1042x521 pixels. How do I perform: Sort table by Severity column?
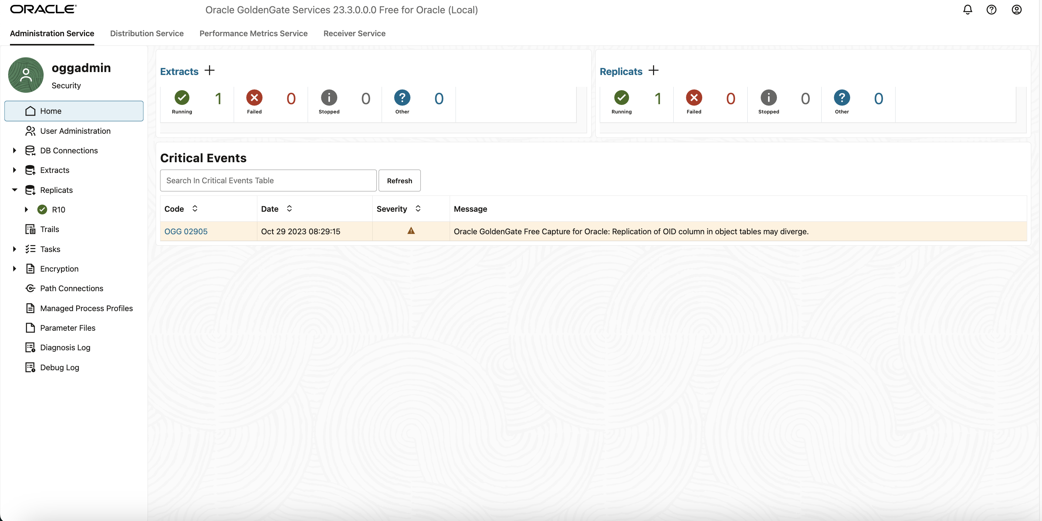tap(418, 208)
